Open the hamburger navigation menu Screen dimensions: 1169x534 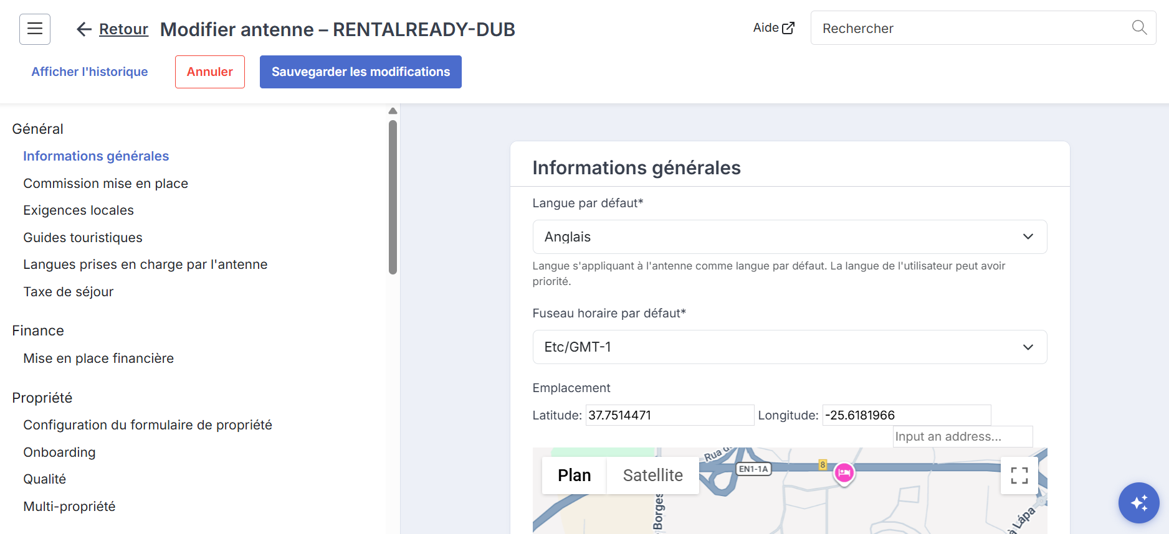35,29
